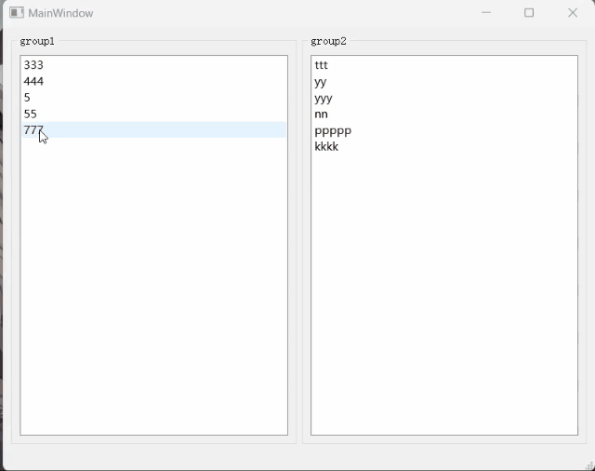
Task: Select item ttt in group2 list
Action: point(444,65)
